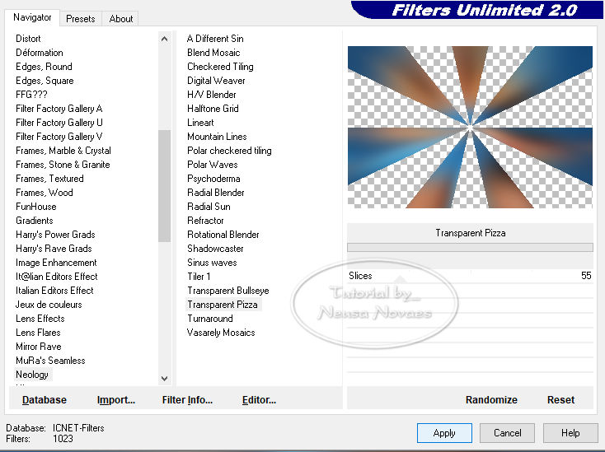
Task: Click Cancel to dismiss the dialog
Action: pyautogui.click(x=507, y=433)
